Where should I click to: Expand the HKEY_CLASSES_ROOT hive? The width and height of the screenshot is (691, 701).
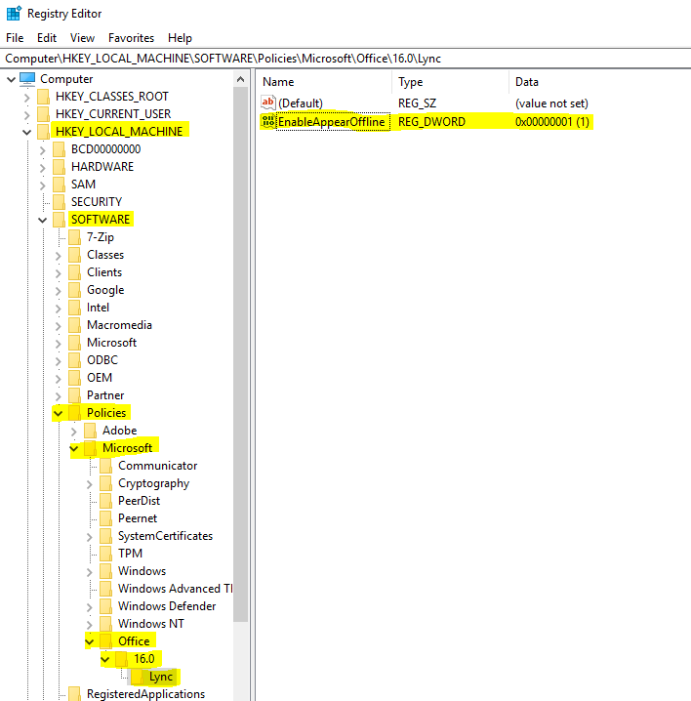(26, 98)
